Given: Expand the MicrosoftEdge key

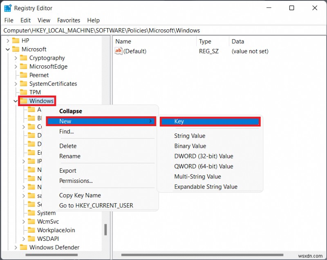Looking at the screenshot, I should pyautogui.click(x=16, y=67).
